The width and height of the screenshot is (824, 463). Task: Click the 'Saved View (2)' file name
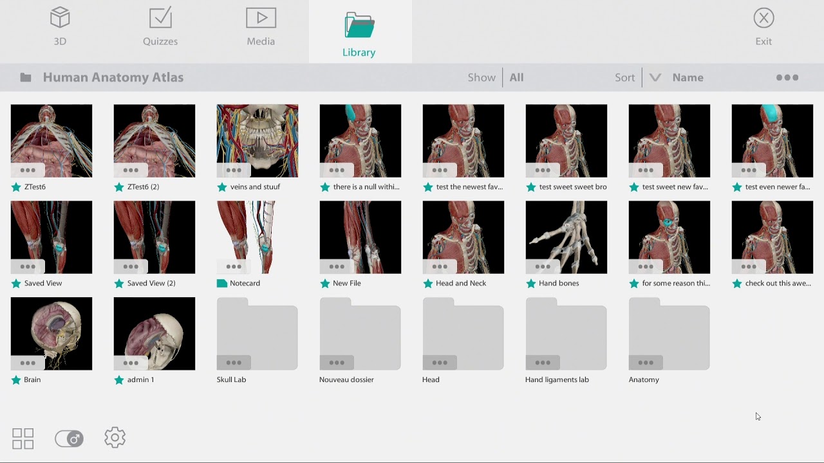[151, 284]
